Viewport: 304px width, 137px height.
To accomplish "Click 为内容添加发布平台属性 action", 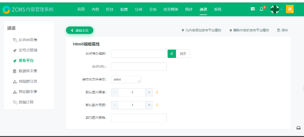I will tap(201, 30).
